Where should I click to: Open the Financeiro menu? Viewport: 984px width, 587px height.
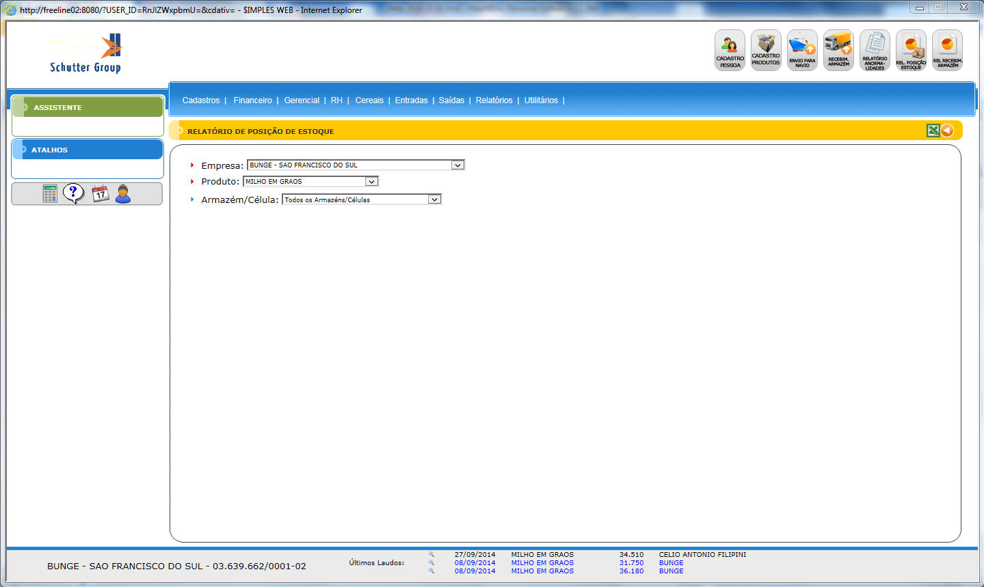pyautogui.click(x=252, y=100)
